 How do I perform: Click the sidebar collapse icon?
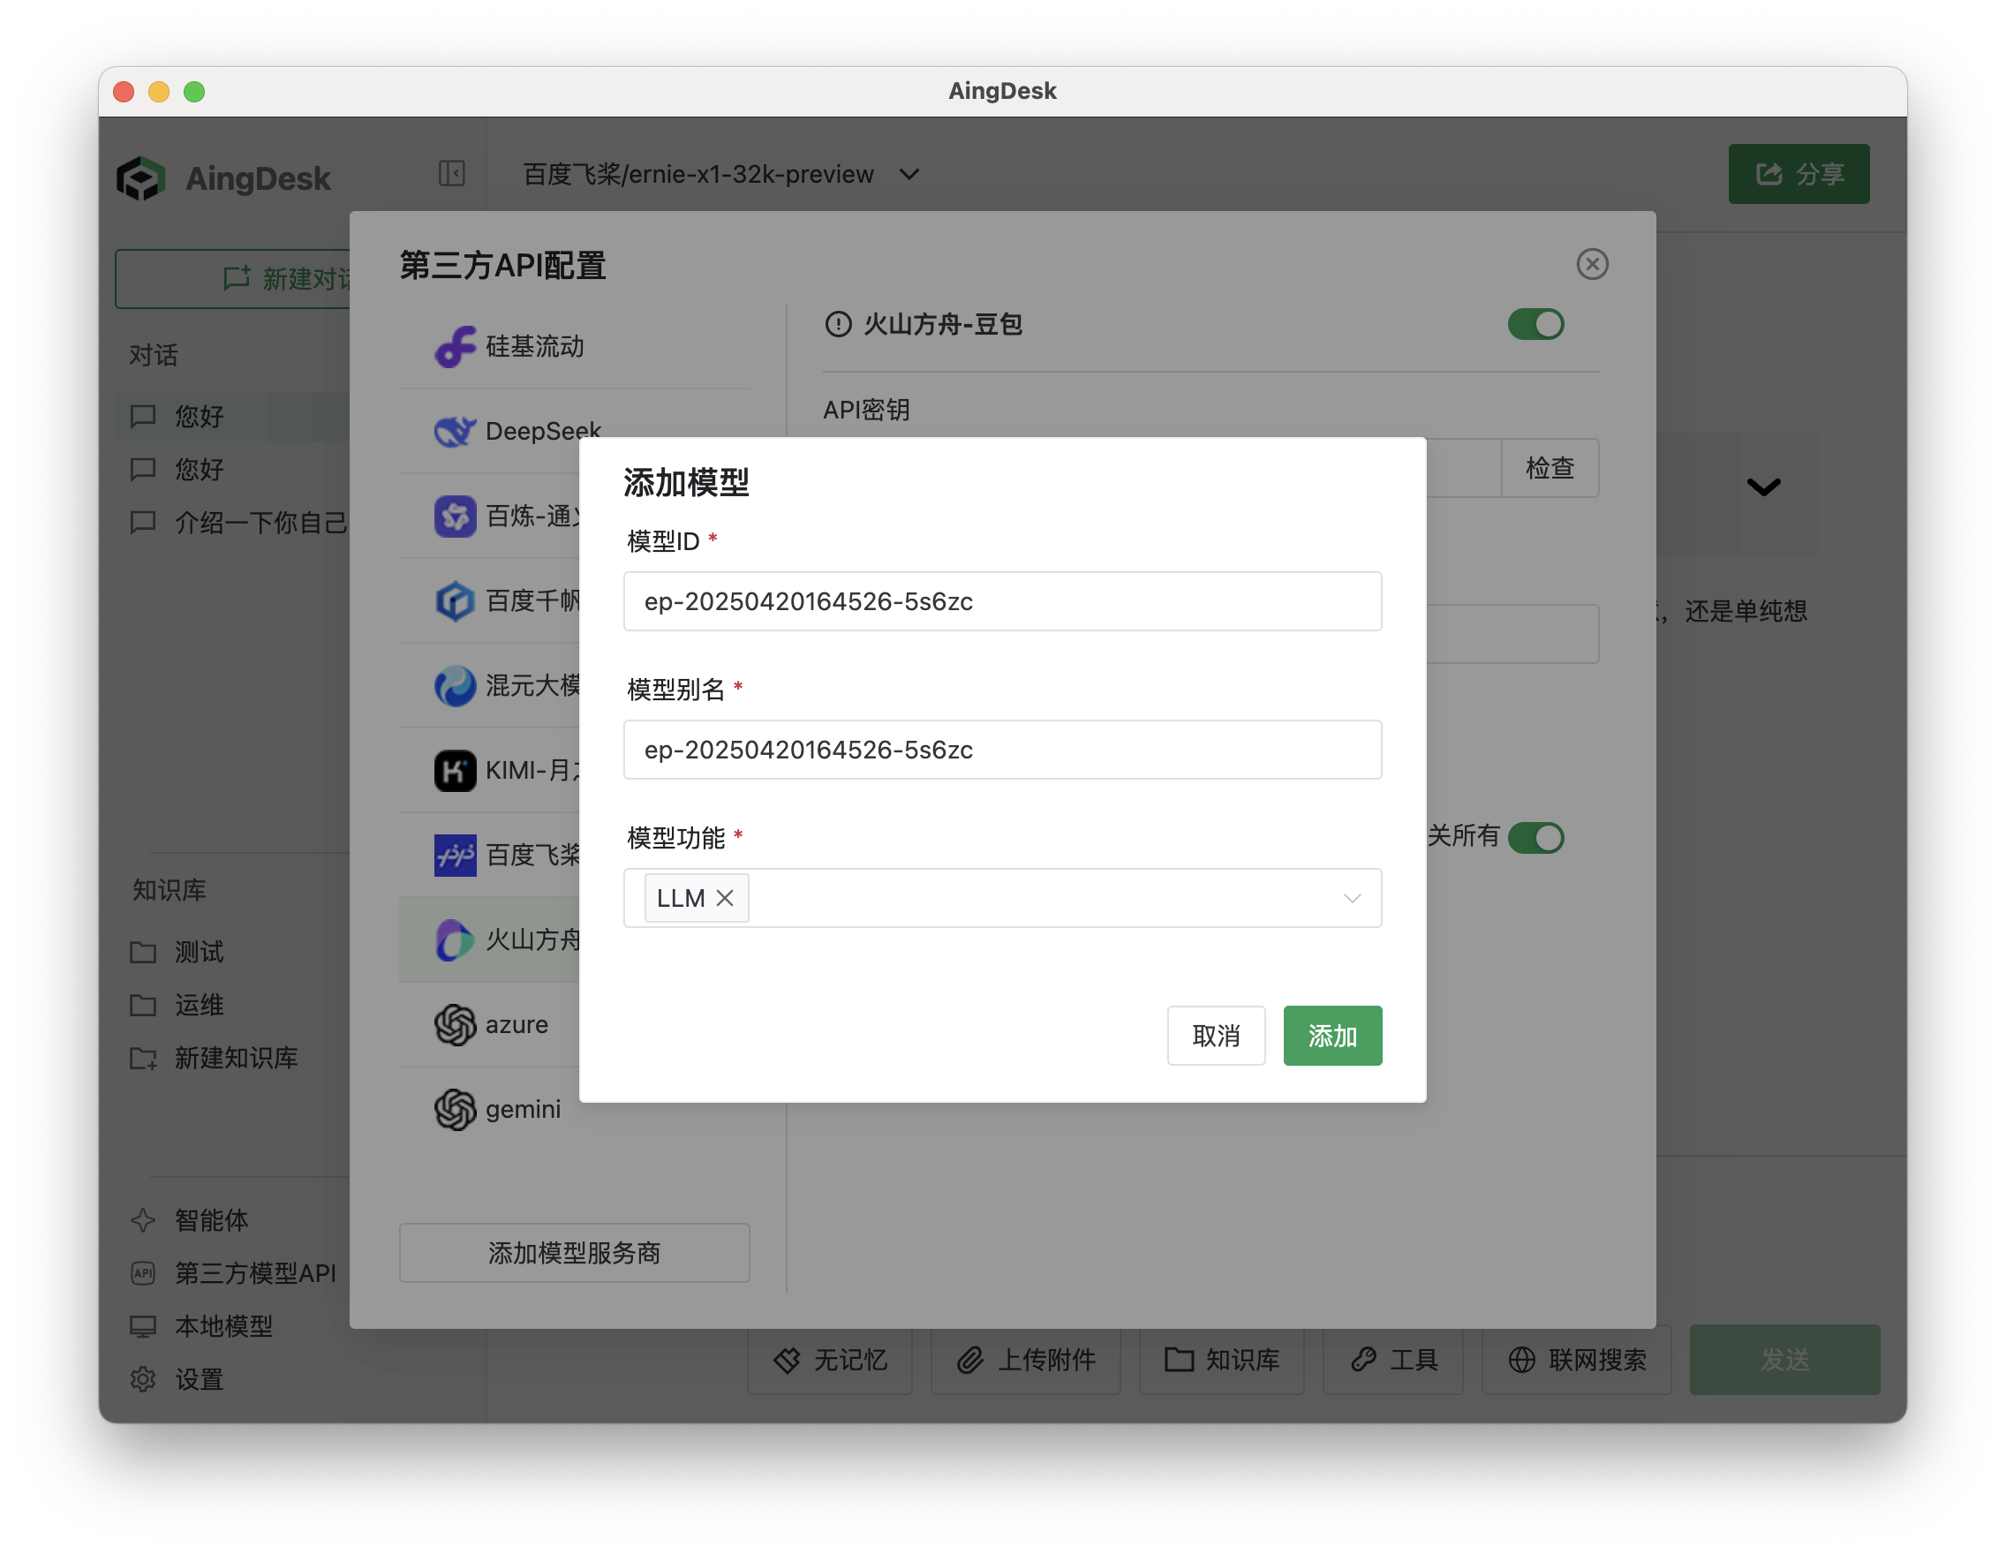(x=451, y=174)
